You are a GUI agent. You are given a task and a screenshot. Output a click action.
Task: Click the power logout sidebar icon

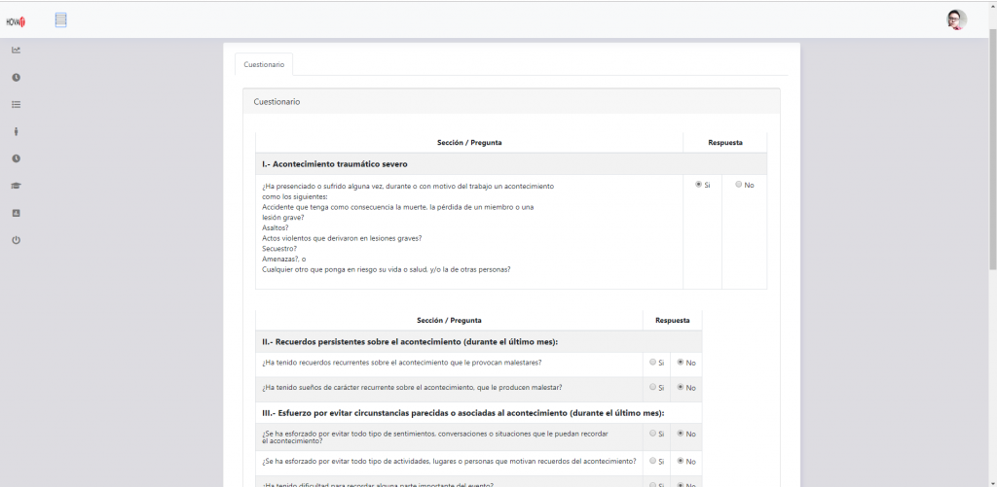coord(17,240)
